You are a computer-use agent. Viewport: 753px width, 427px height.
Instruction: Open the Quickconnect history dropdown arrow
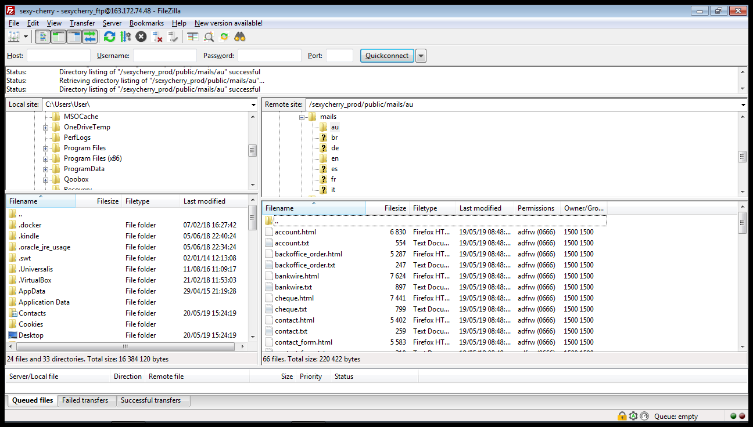tap(421, 56)
